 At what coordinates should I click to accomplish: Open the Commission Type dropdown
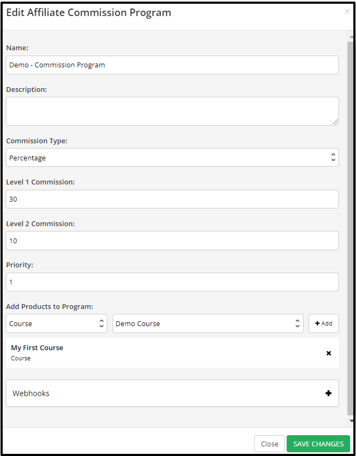click(172, 158)
